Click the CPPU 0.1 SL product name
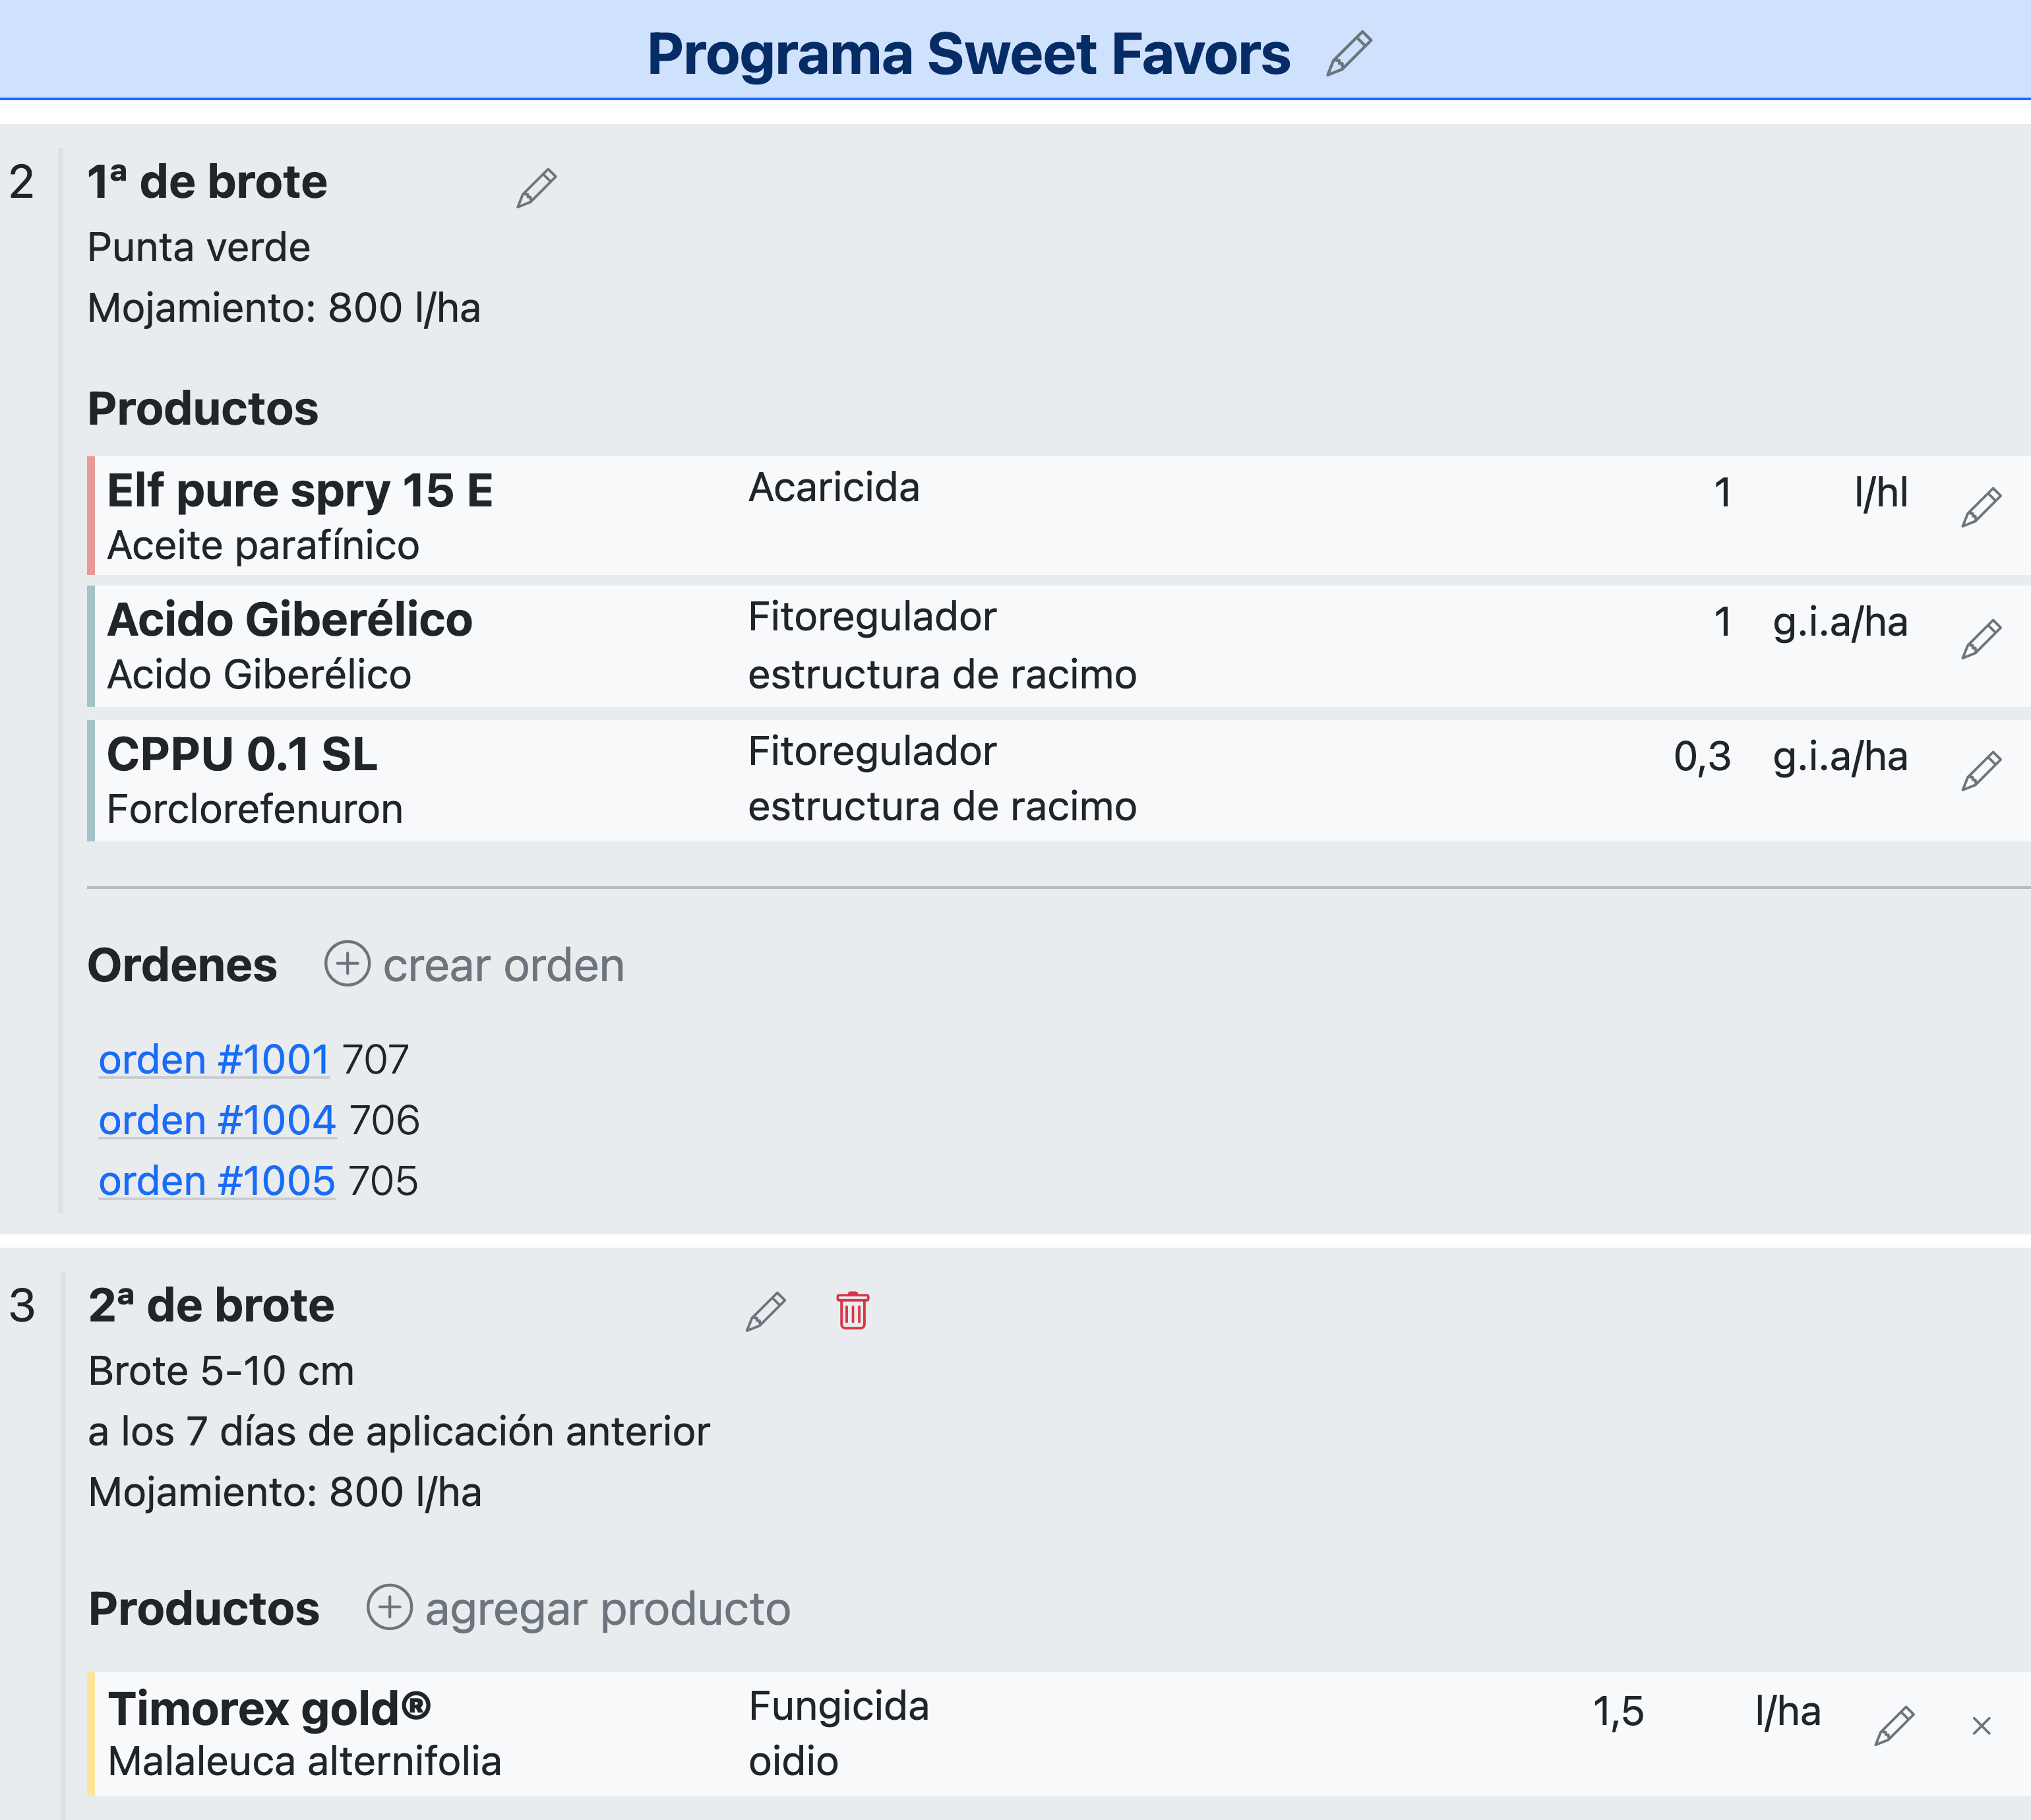 (242, 754)
